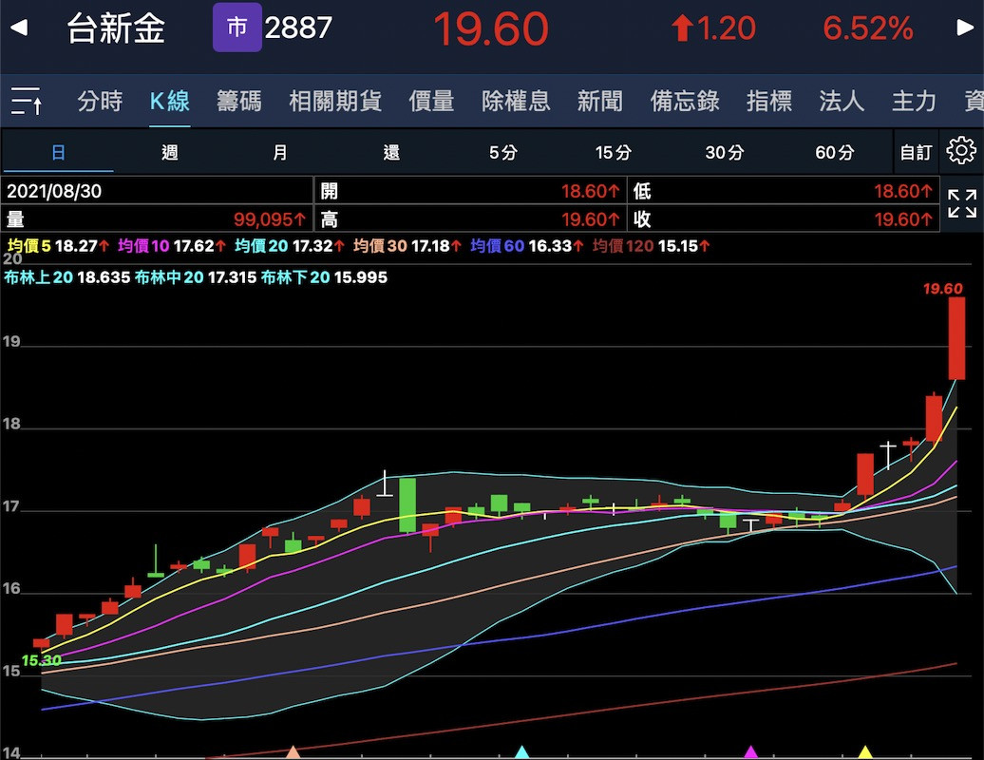Tap the 均價30 17.18 indicator
This screenshot has height=760, width=984.
coord(407,246)
